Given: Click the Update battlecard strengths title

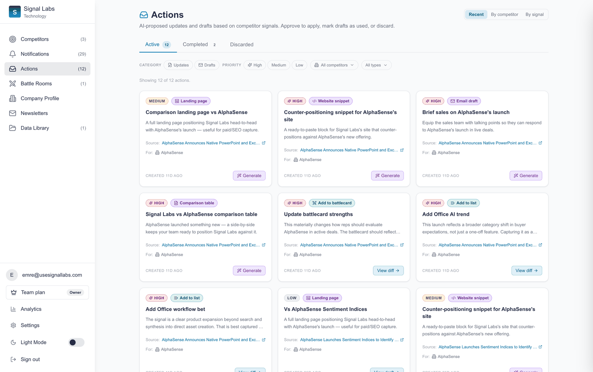Looking at the screenshot, I should click(318, 214).
